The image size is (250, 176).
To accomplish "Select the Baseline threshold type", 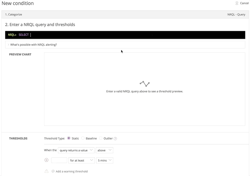I will click(83, 138).
